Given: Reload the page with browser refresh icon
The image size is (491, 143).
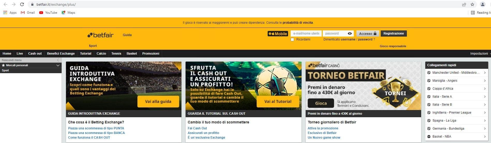Looking at the screenshot, I should point(22,4).
